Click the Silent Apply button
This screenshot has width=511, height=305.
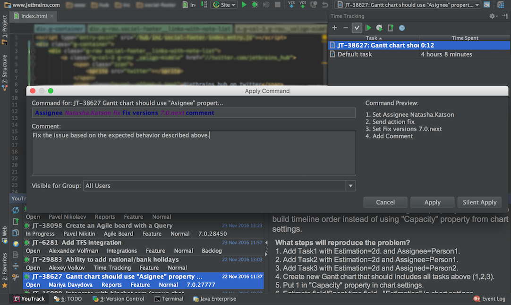(479, 202)
